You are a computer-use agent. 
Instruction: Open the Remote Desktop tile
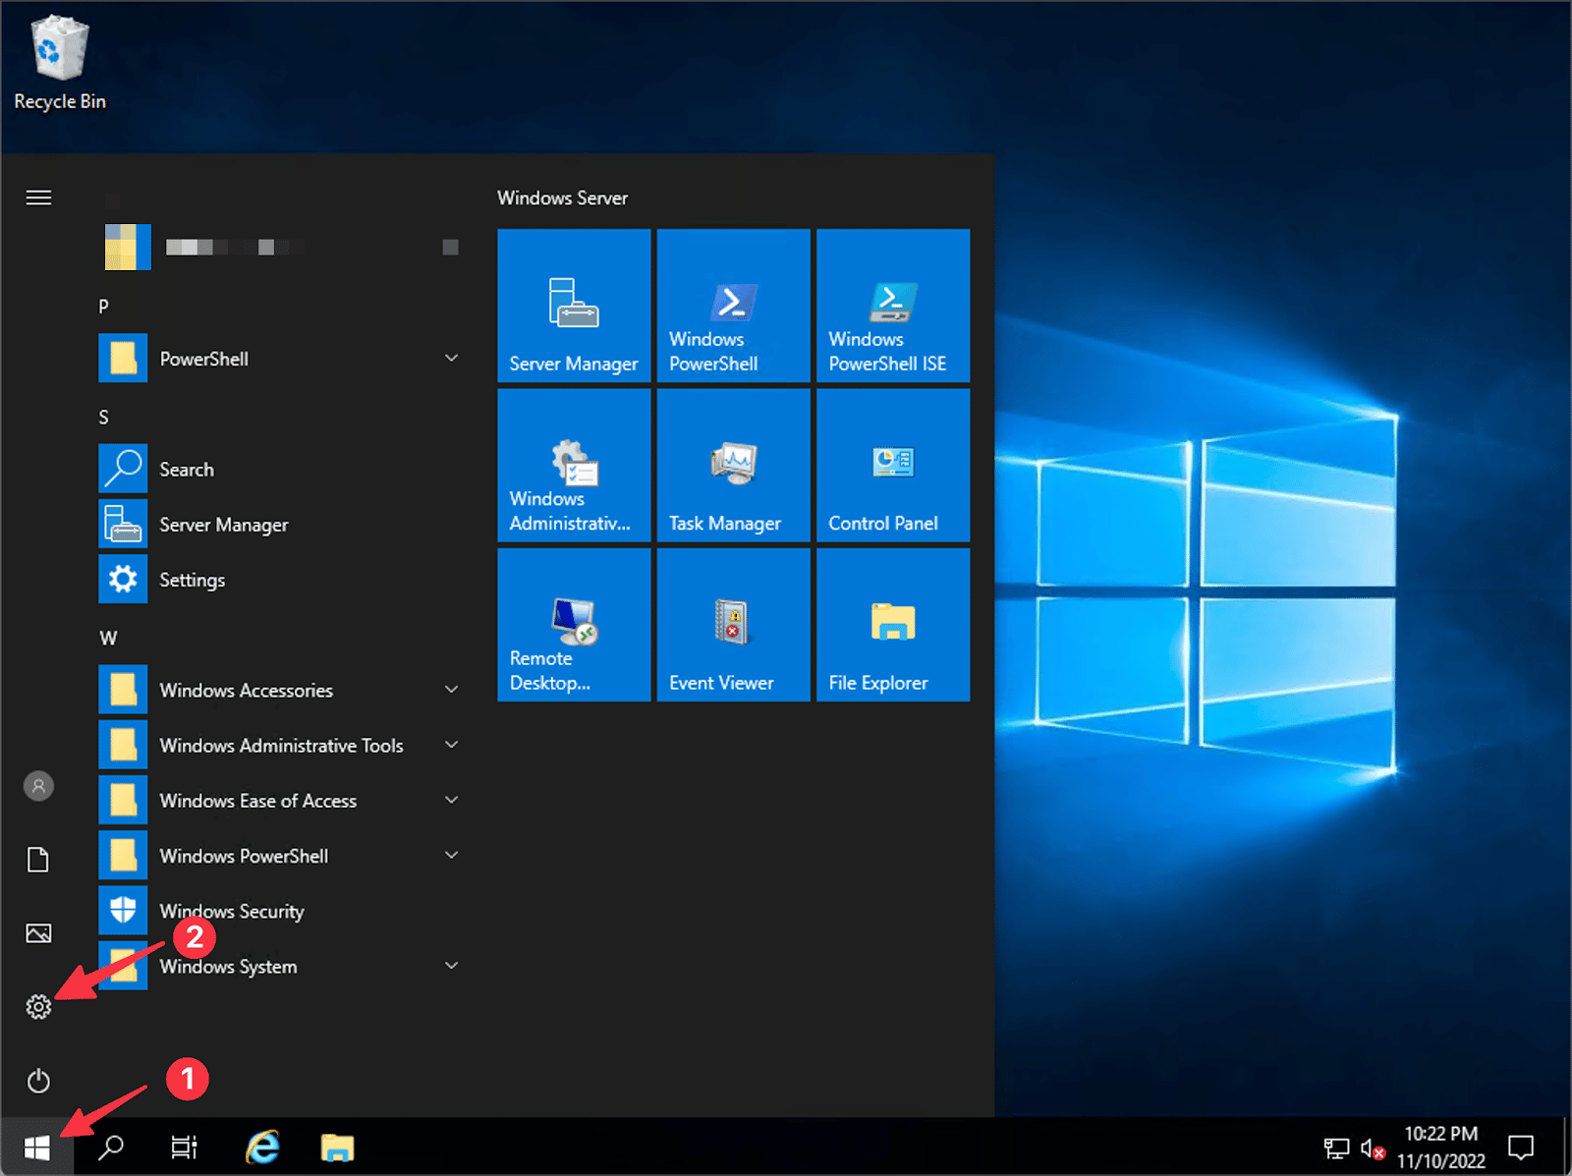(573, 625)
